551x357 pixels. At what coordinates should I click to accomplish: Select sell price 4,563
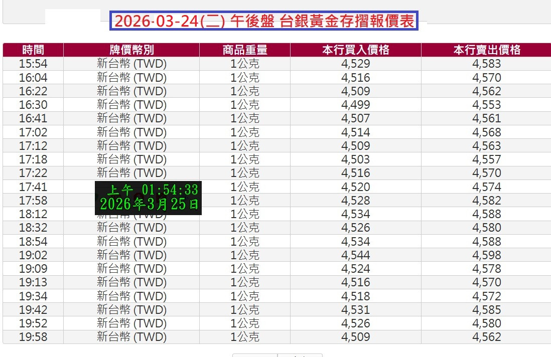(x=487, y=146)
